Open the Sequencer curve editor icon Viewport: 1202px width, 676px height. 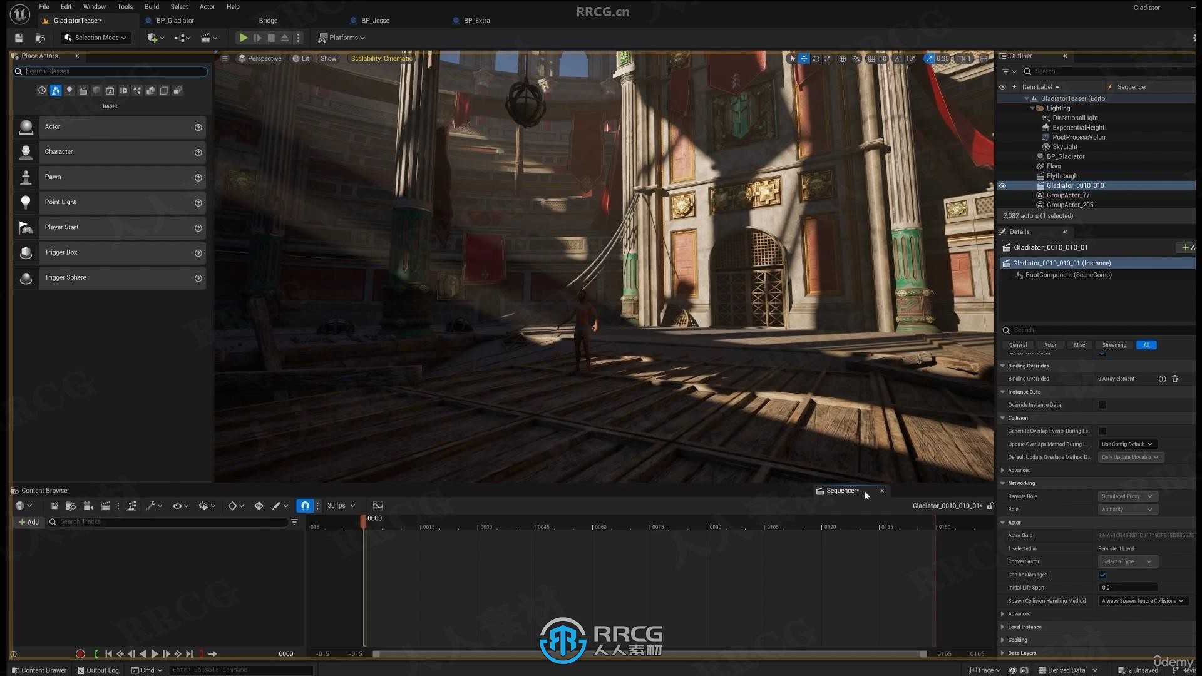pos(378,506)
